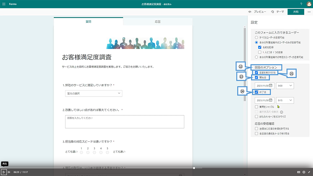Screen dimensions: 313x176
Task: Open the app launcher grid icon
Action: click(4, 4)
